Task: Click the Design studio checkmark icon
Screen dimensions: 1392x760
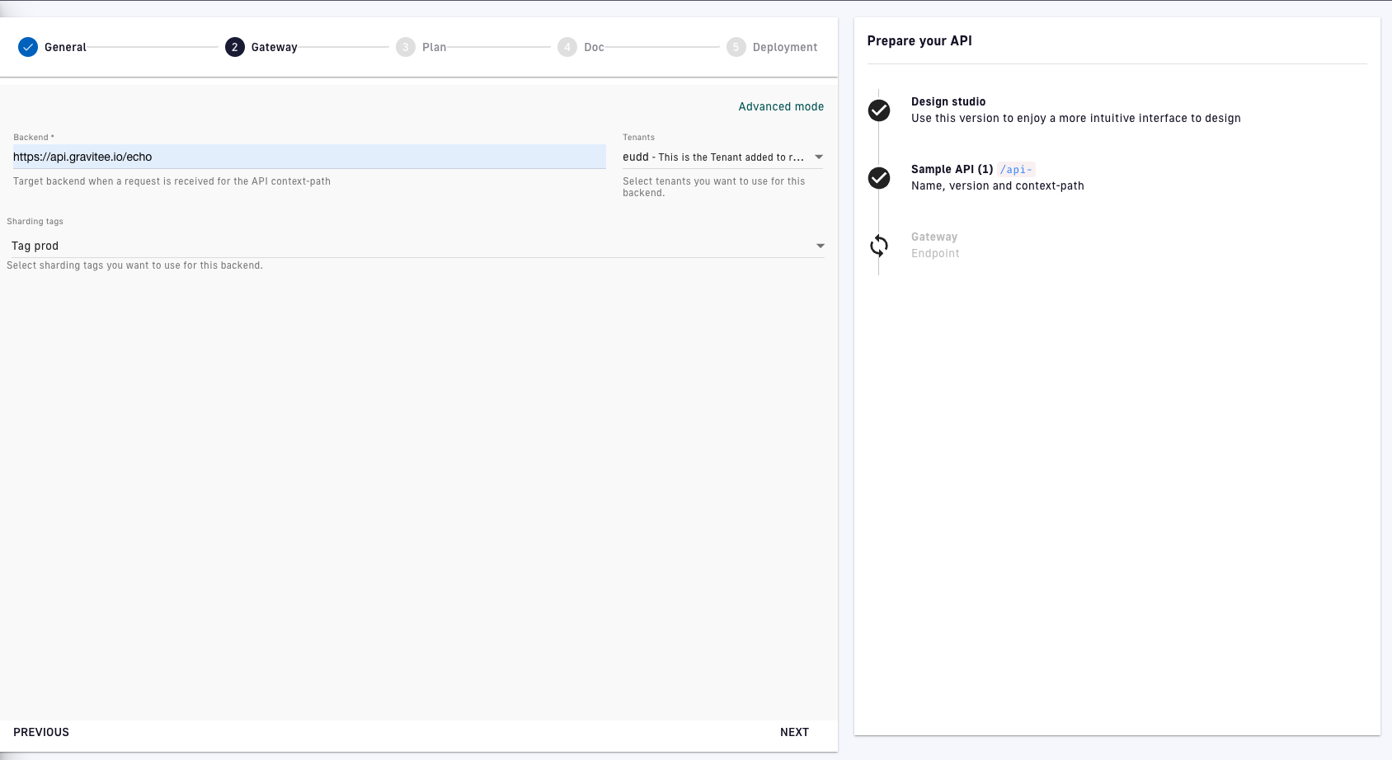Action: tap(879, 110)
